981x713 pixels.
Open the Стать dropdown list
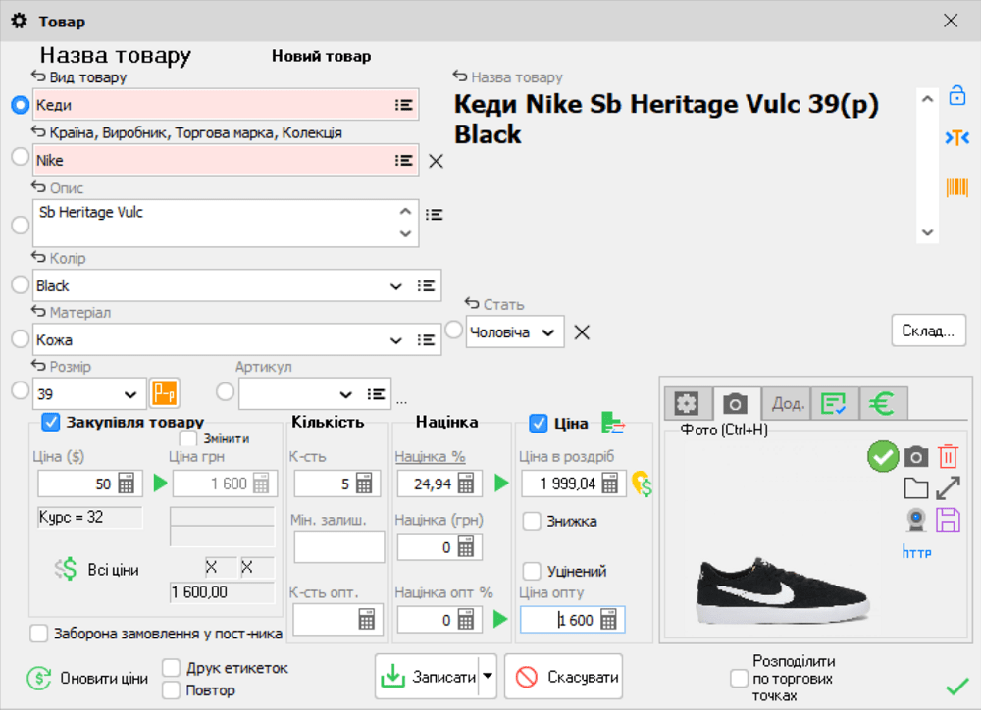pos(546,332)
